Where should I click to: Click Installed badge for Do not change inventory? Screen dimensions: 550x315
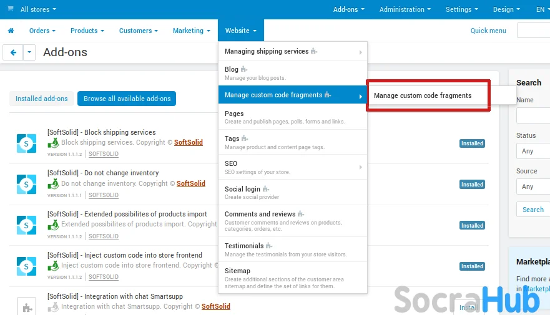click(x=472, y=184)
